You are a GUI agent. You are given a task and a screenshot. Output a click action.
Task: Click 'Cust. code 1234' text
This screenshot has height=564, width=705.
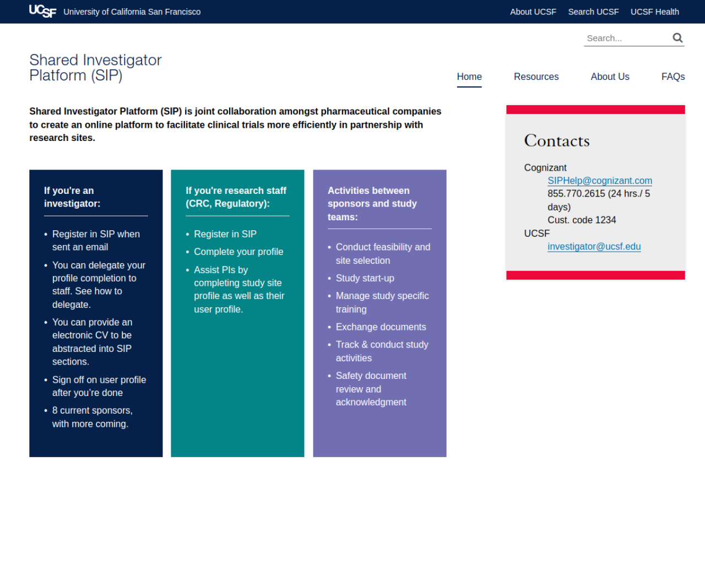582,220
